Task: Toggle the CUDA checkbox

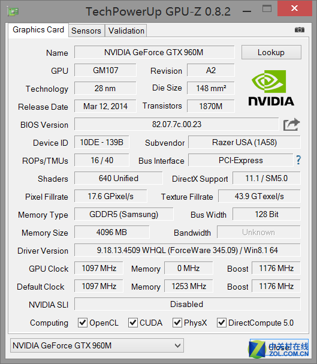Action: (133, 323)
